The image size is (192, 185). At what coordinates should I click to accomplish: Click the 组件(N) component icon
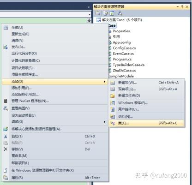click(113, 117)
